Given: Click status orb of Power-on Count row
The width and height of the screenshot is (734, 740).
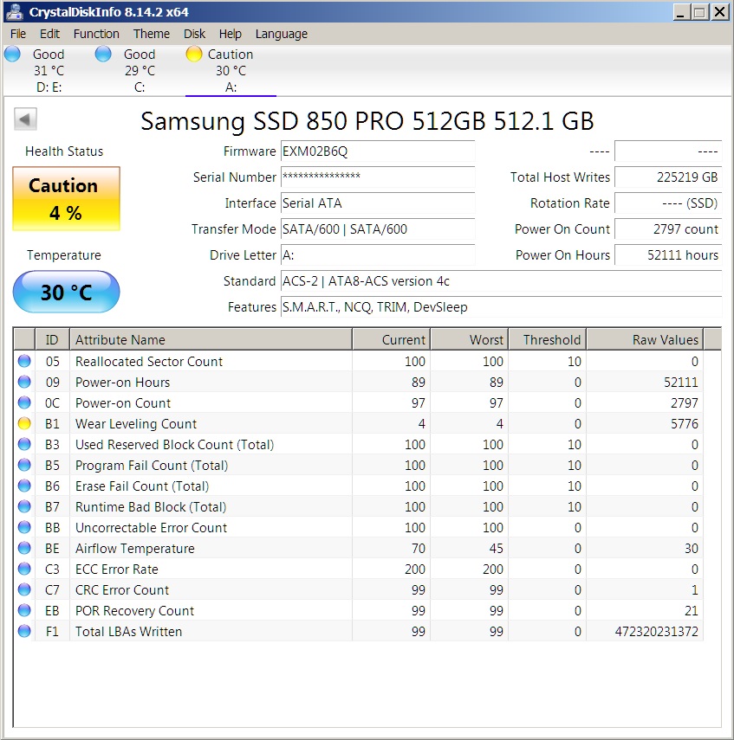Looking at the screenshot, I should pos(24,402).
